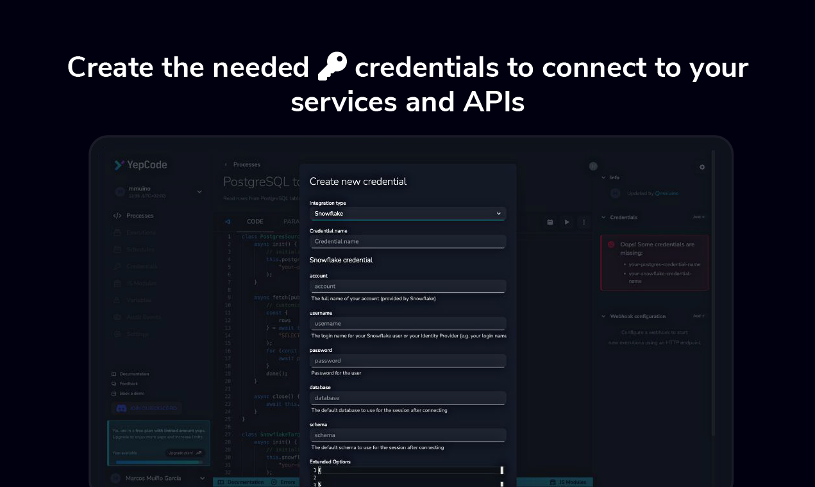Click the database input field
This screenshot has height=487, width=815.
pos(408,397)
